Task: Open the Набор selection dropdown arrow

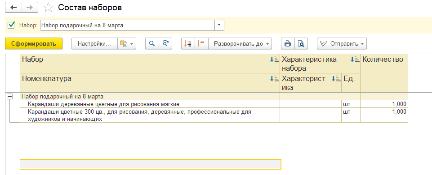Action: coord(219,25)
